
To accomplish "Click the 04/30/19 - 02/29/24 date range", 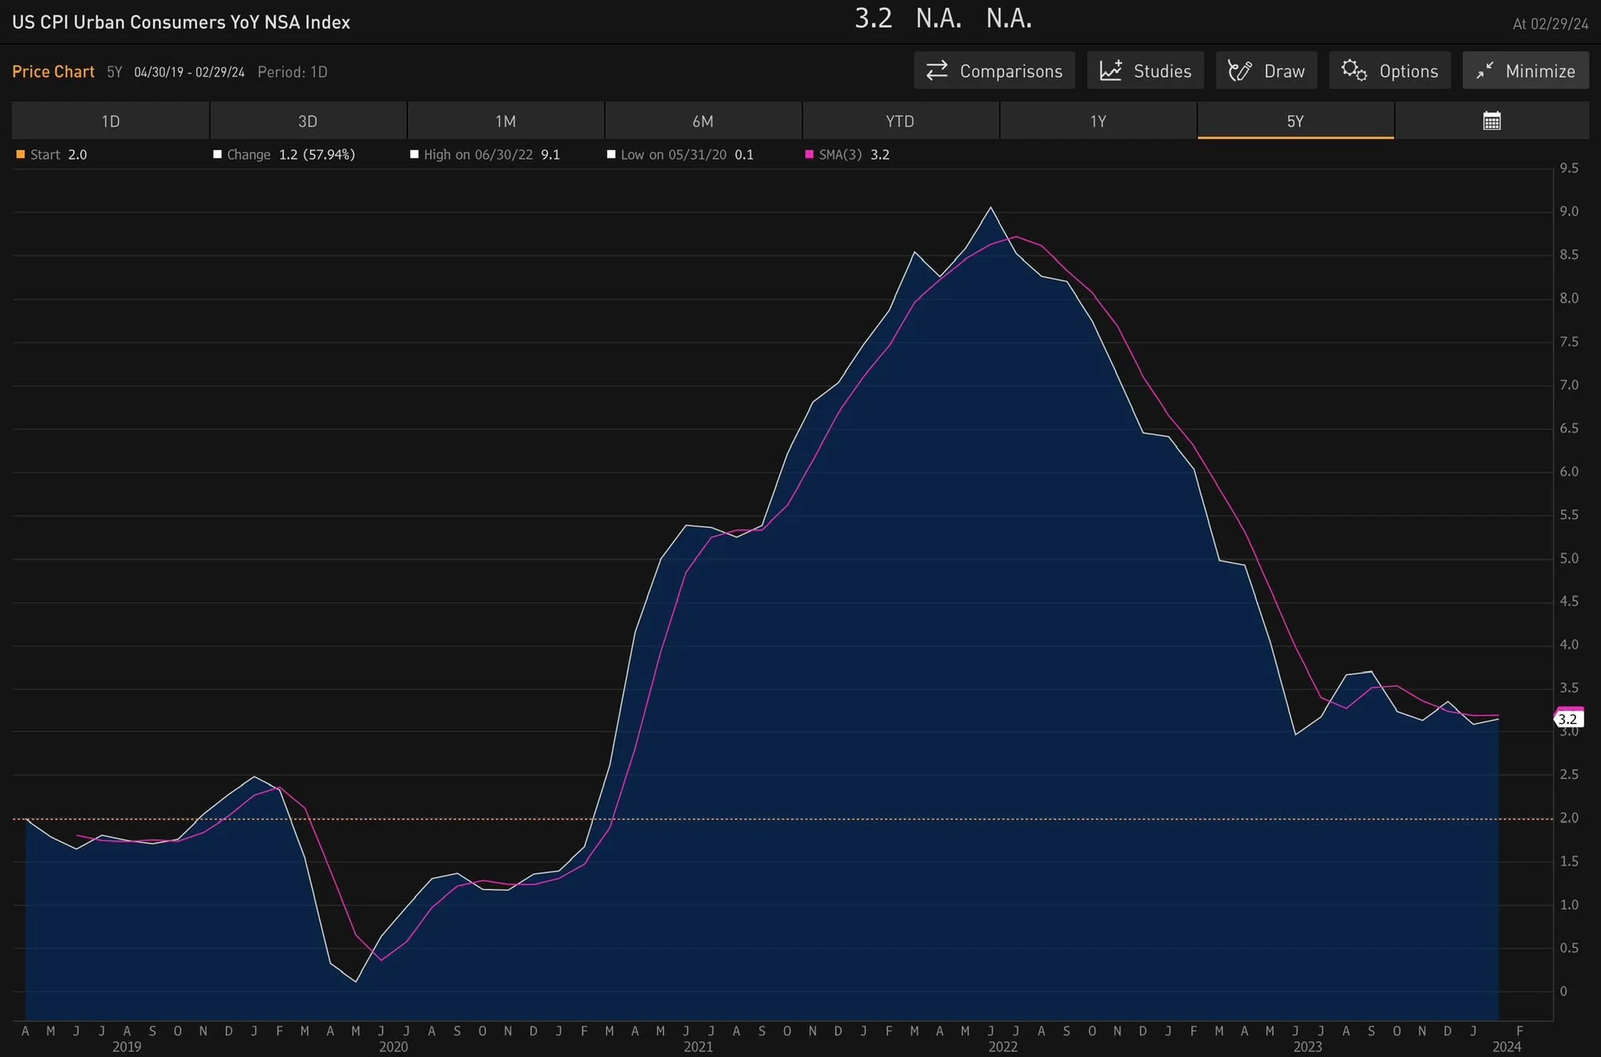I will point(189,72).
